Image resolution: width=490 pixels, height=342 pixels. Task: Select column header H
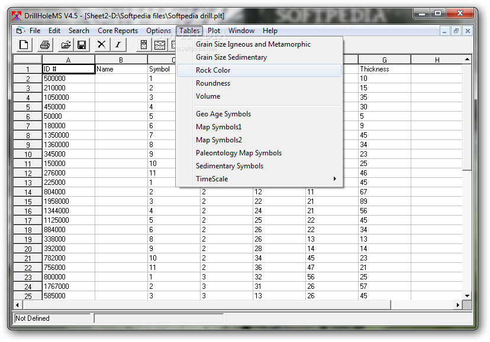tap(437, 60)
